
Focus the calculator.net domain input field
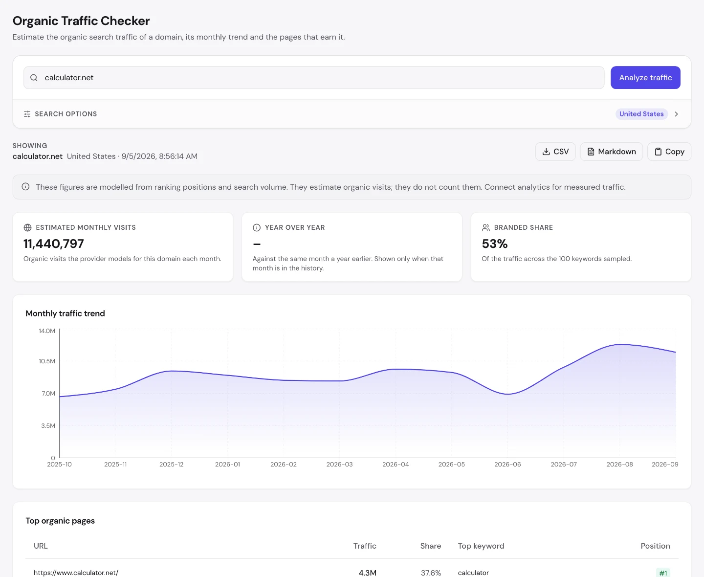pyautogui.click(x=314, y=78)
